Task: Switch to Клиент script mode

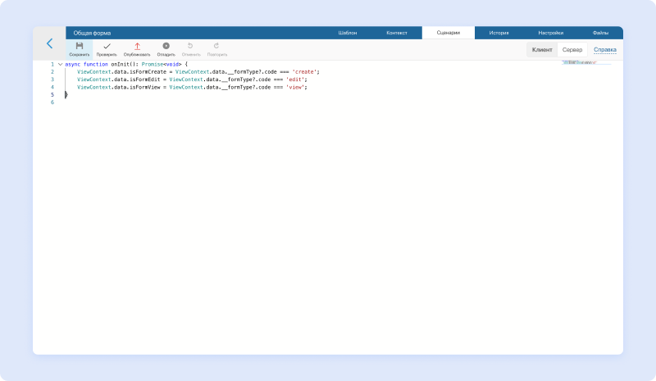Action: click(x=542, y=50)
